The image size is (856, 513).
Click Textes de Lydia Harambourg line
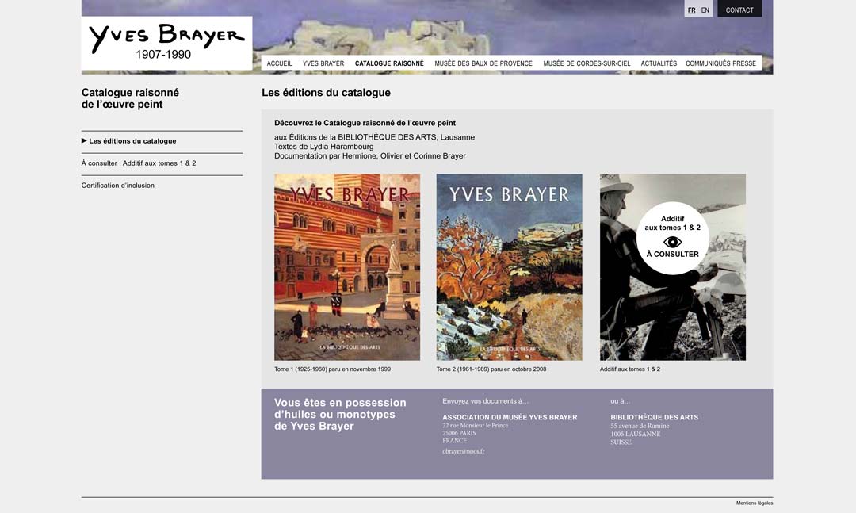pyautogui.click(x=323, y=147)
